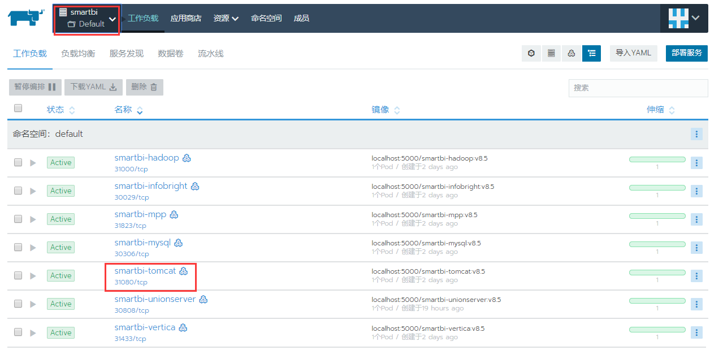
Task: Switch to the 负载均衡 tab
Action: 78,54
